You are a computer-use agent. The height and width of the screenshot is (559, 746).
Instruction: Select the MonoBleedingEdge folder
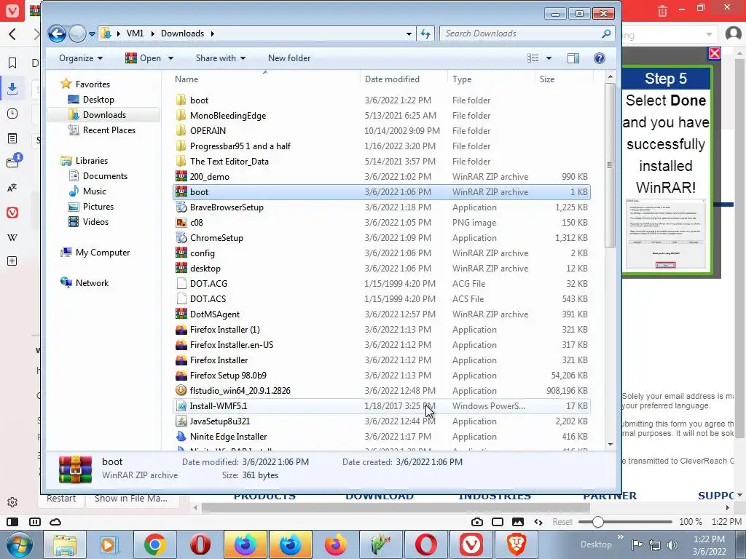(382, 116)
